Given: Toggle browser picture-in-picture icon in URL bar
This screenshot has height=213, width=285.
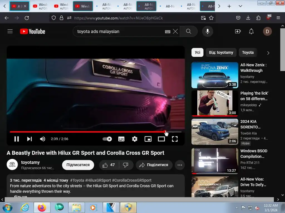Looking at the screenshot, I should click(203, 18).
